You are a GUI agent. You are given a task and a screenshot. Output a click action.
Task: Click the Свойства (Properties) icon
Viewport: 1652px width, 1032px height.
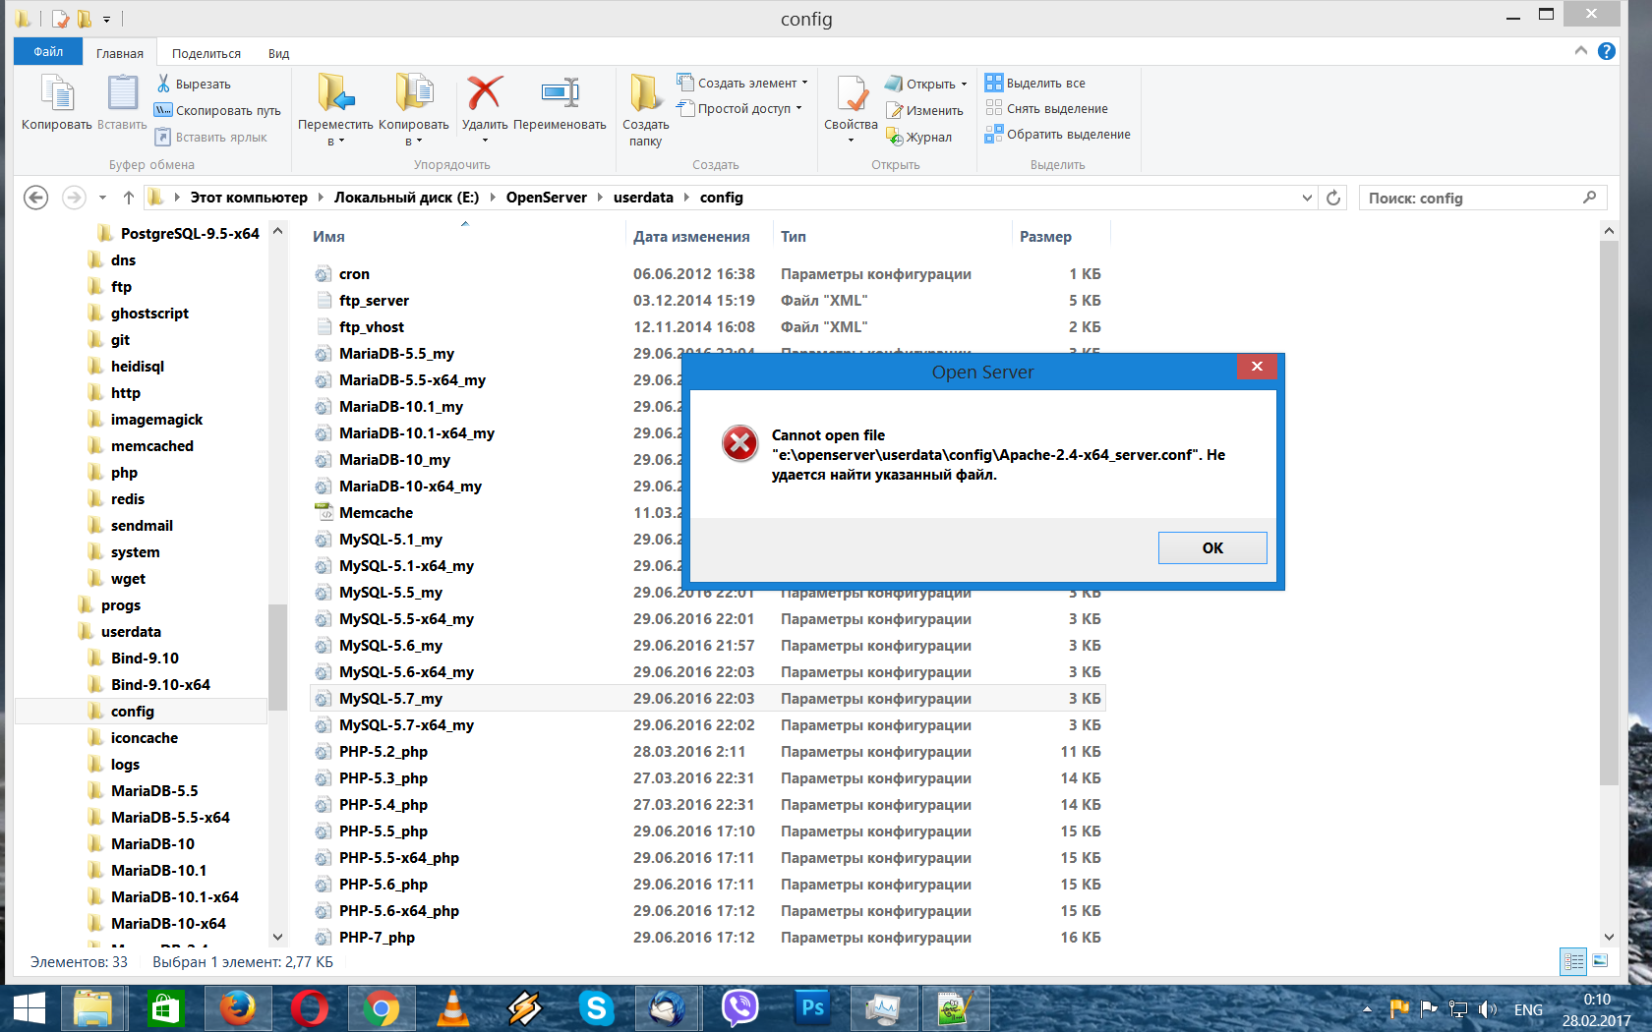[851, 92]
